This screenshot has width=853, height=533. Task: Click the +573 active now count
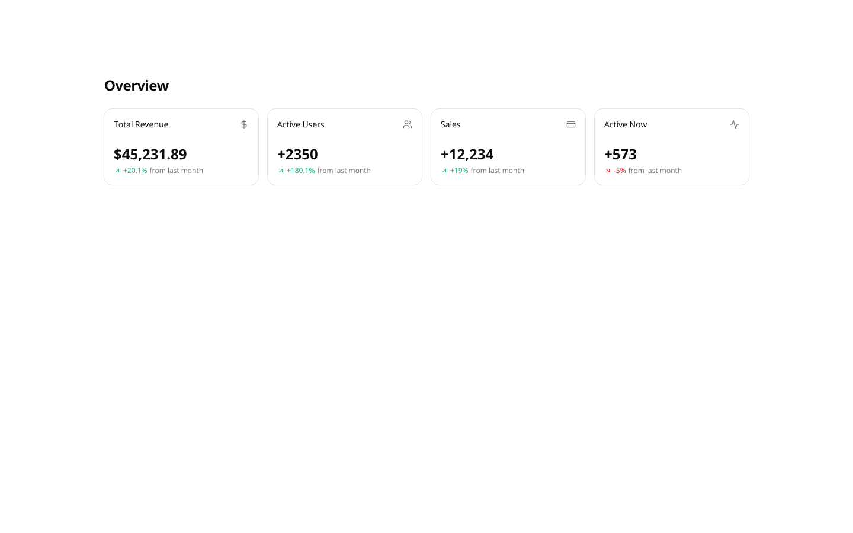click(620, 155)
